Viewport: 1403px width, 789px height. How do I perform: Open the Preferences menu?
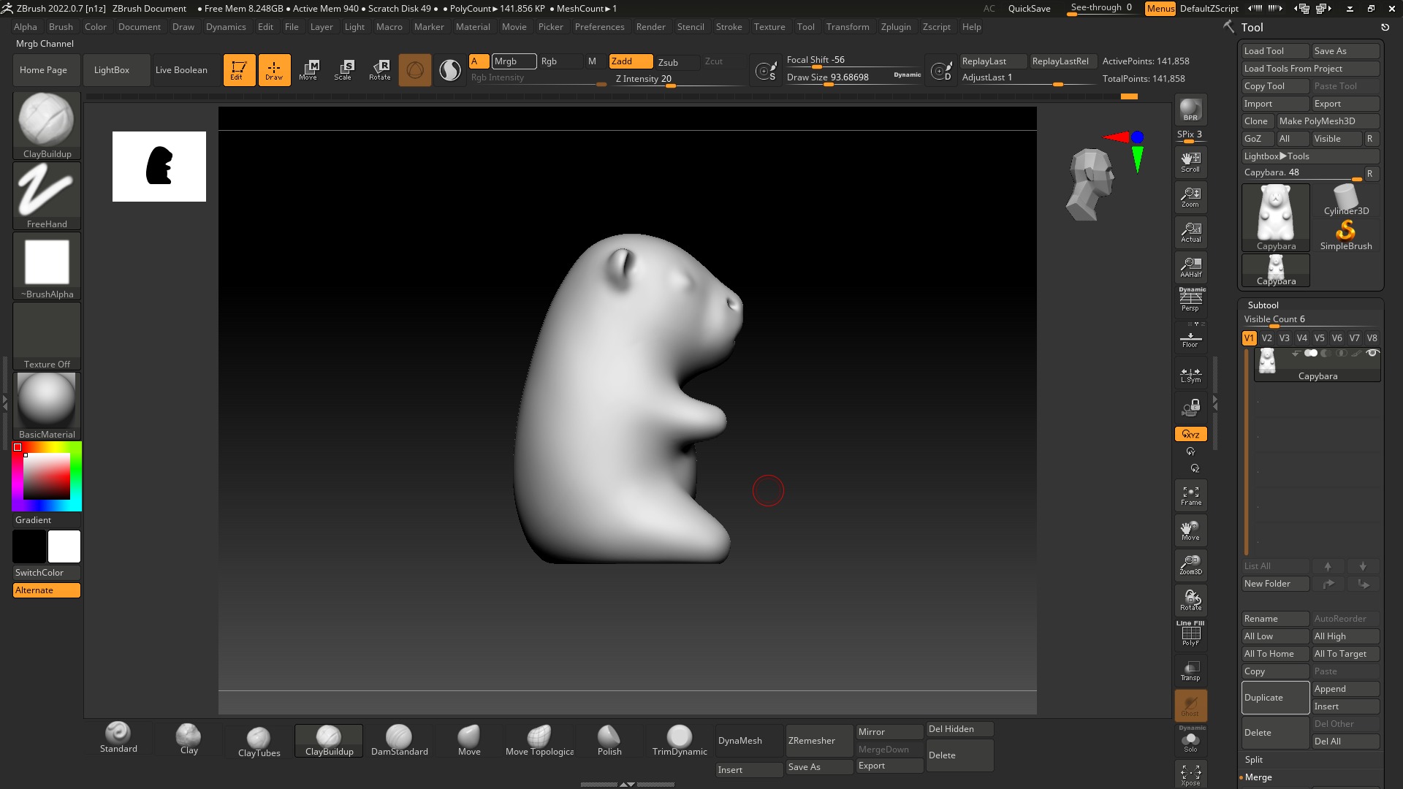click(599, 27)
